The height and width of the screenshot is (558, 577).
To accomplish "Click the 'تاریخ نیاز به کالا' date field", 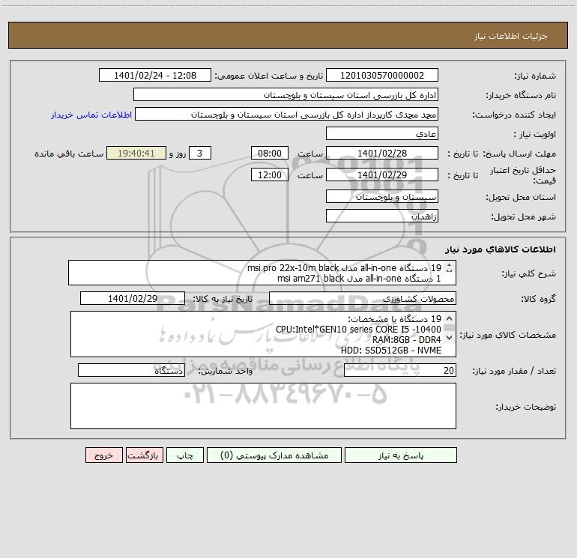I will [133, 298].
